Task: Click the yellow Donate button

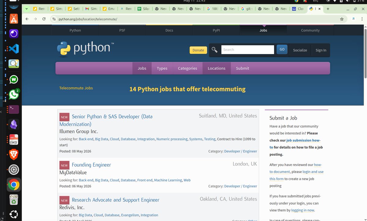Action: [198, 50]
